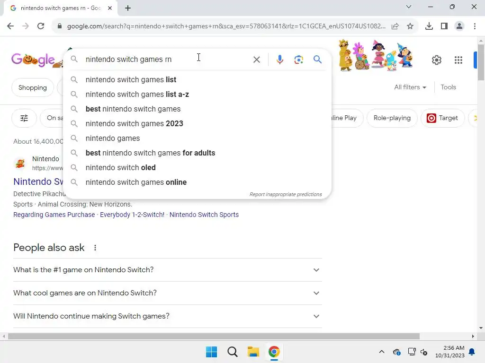Show hidden tray icons chevron

click(x=382, y=352)
